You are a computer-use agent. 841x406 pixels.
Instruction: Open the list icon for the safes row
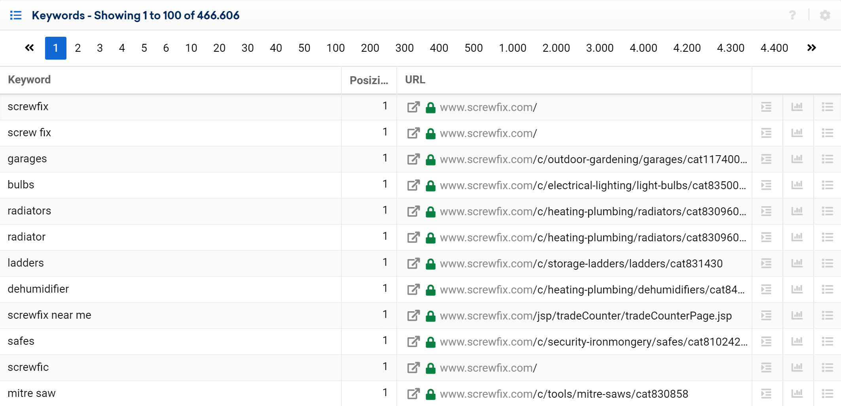tap(828, 342)
